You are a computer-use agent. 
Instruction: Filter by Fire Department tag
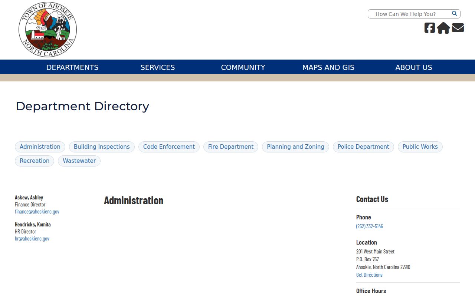pyautogui.click(x=231, y=147)
